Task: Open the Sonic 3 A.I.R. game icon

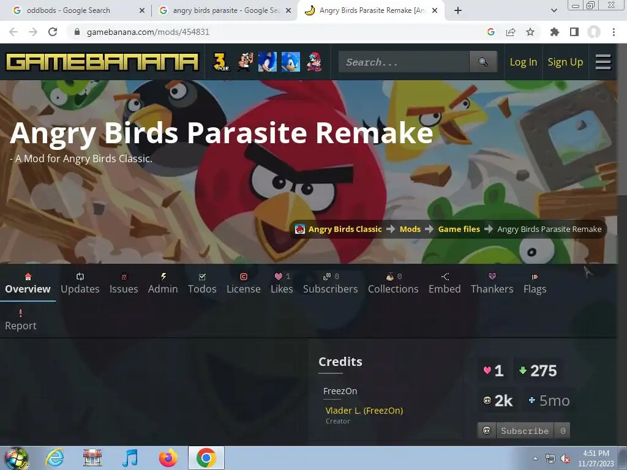Action: click(x=221, y=62)
